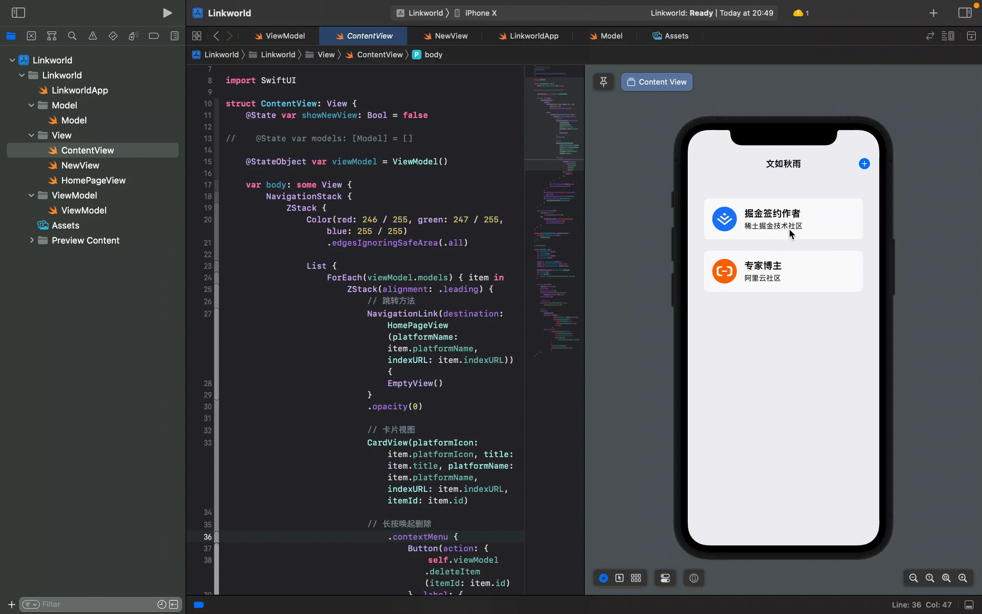The image size is (982, 614).
Task: Open the 掘金签约作者 card in preview
Action: pyautogui.click(x=783, y=219)
